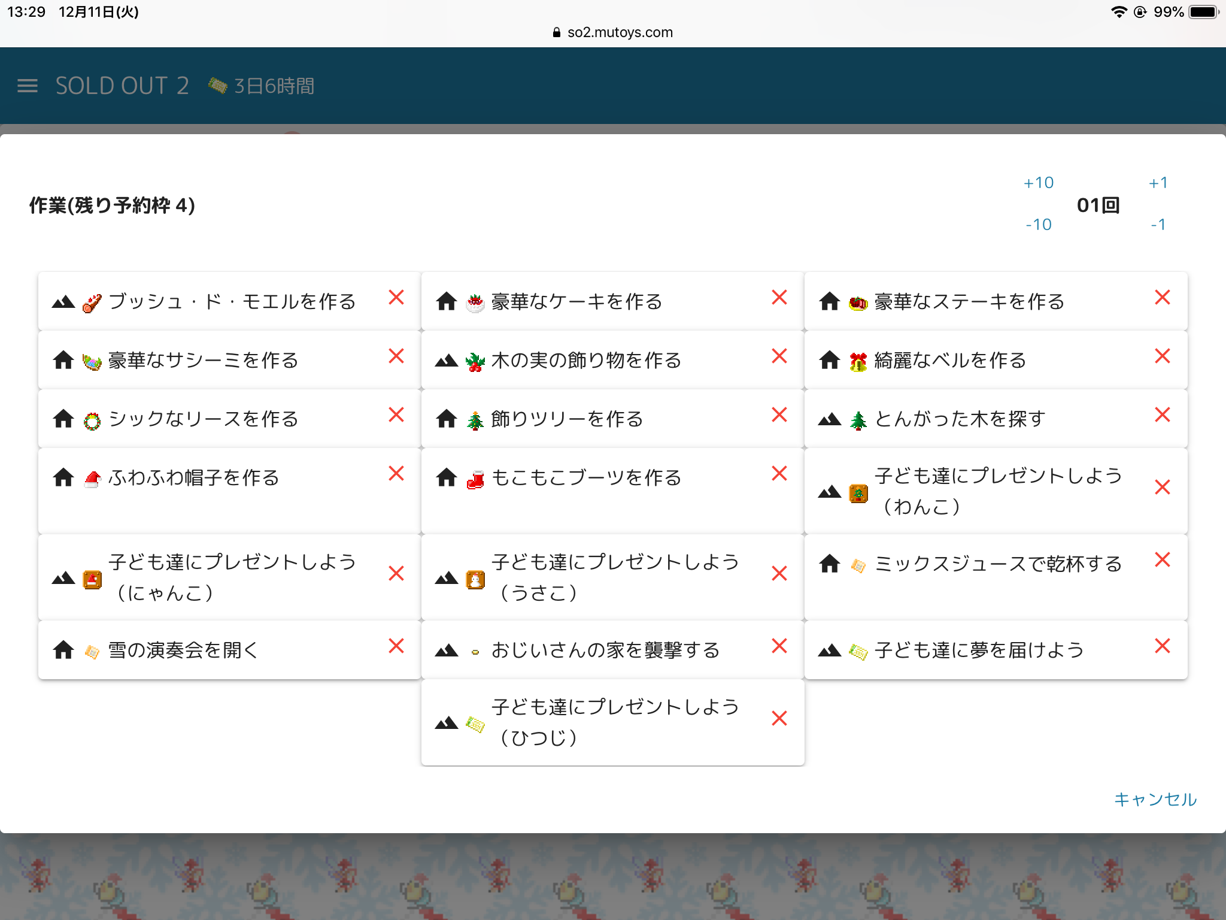
Task: Decrease work count with -10
Action: (1039, 225)
